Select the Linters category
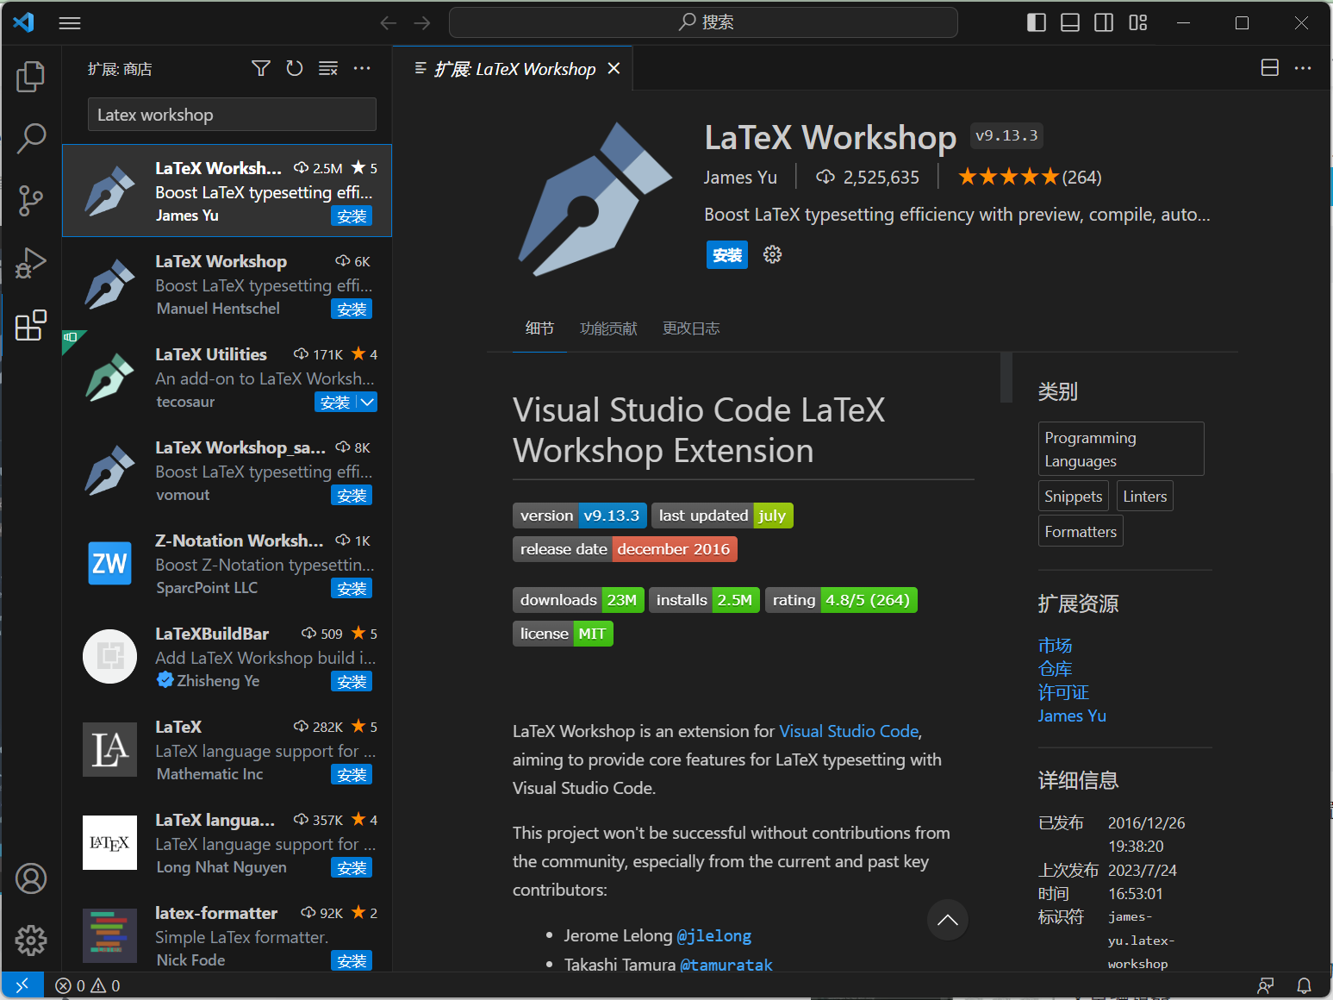1333x1000 pixels. tap(1145, 497)
